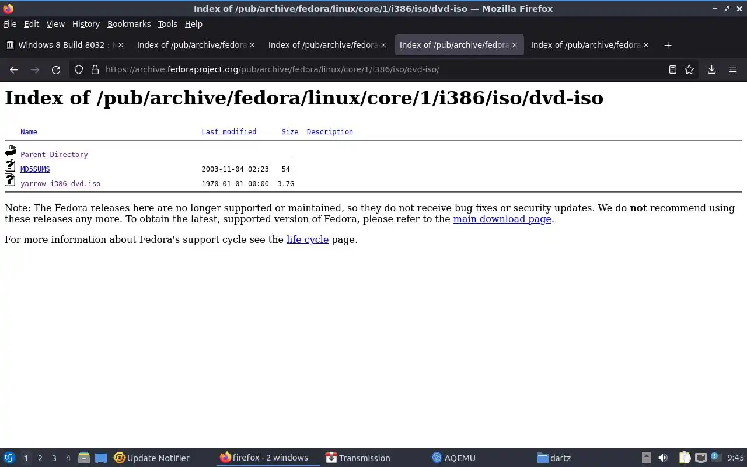This screenshot has width=747, height=467.
Task: Click the show desktop icon in the taskbar
Action: coord(101,458)
